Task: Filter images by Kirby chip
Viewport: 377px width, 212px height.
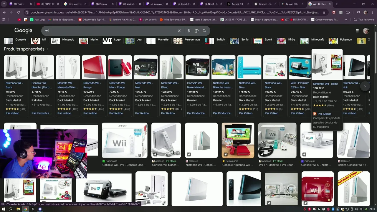Action: [x=287, y=40]
